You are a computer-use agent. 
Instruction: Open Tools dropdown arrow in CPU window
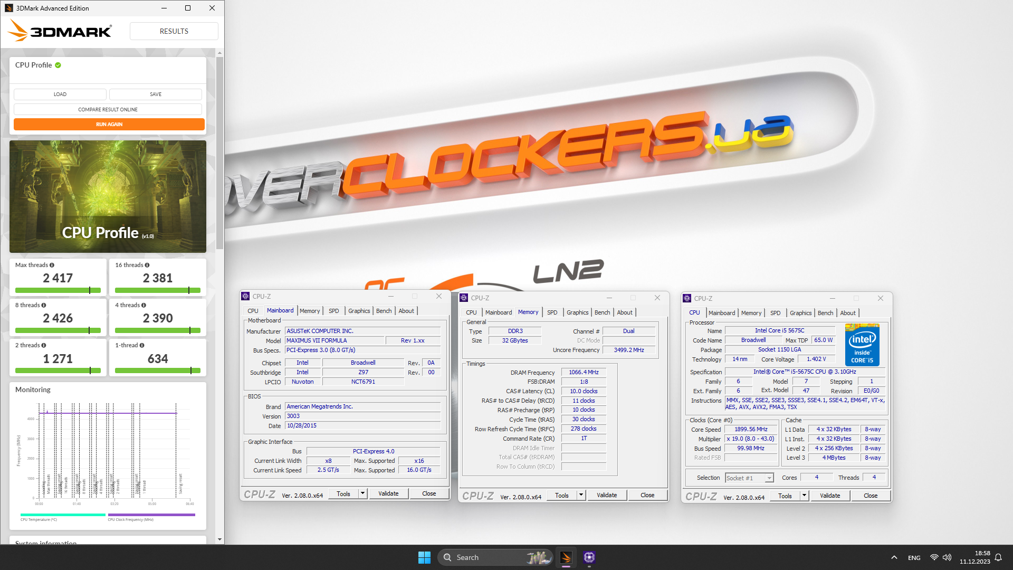[804, 496]
